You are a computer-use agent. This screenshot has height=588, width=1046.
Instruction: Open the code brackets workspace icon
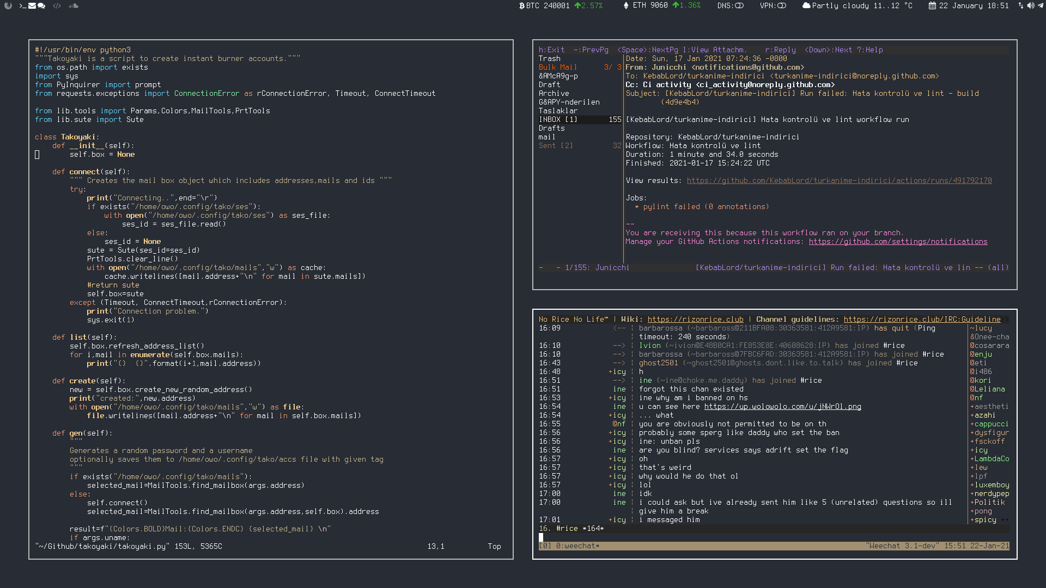point(57,5)
